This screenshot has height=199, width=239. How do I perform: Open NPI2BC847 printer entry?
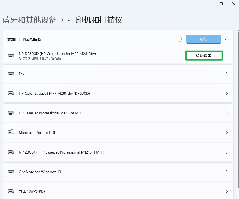[118, 152]
